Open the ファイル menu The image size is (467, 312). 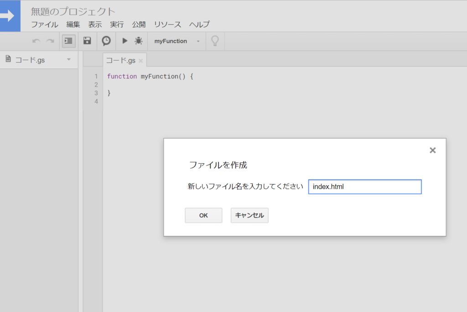[x=45, y=25]
